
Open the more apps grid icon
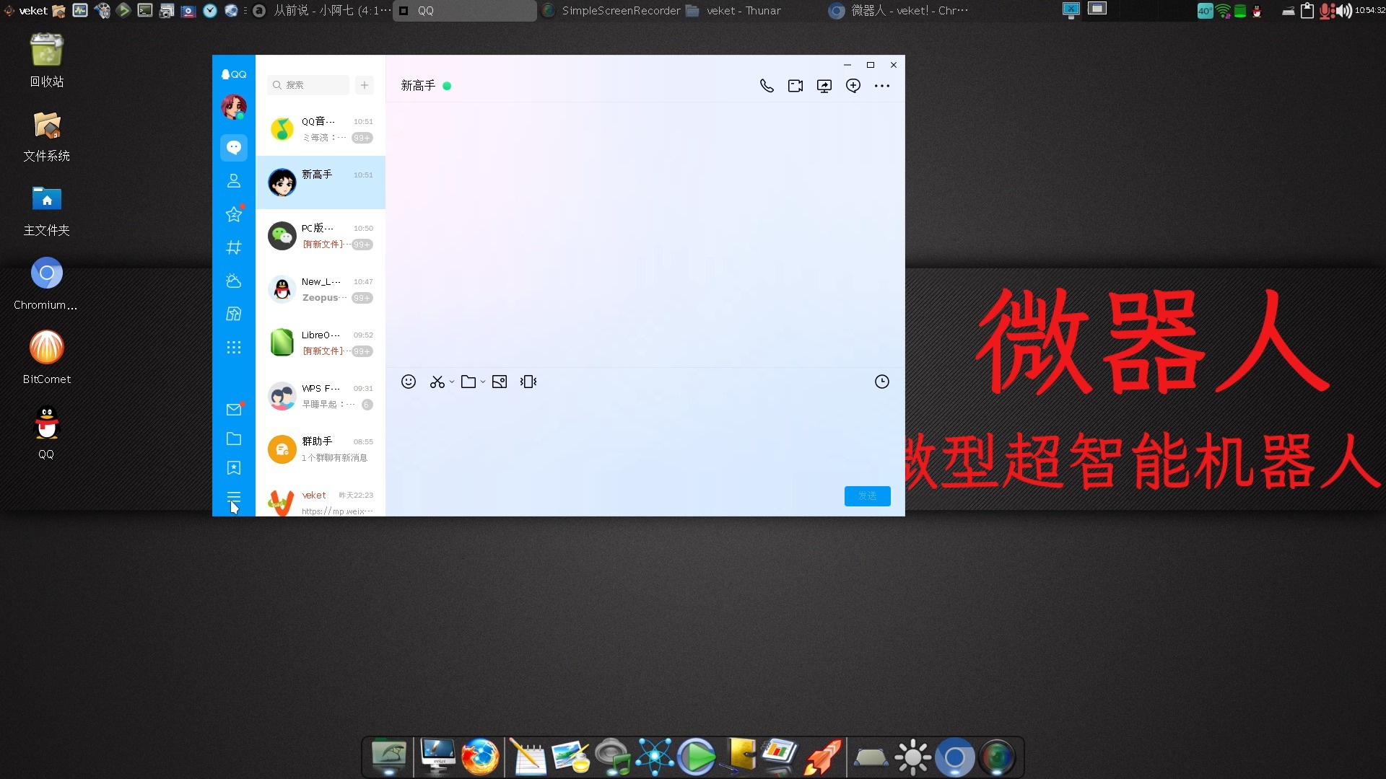tap(233, 348)
